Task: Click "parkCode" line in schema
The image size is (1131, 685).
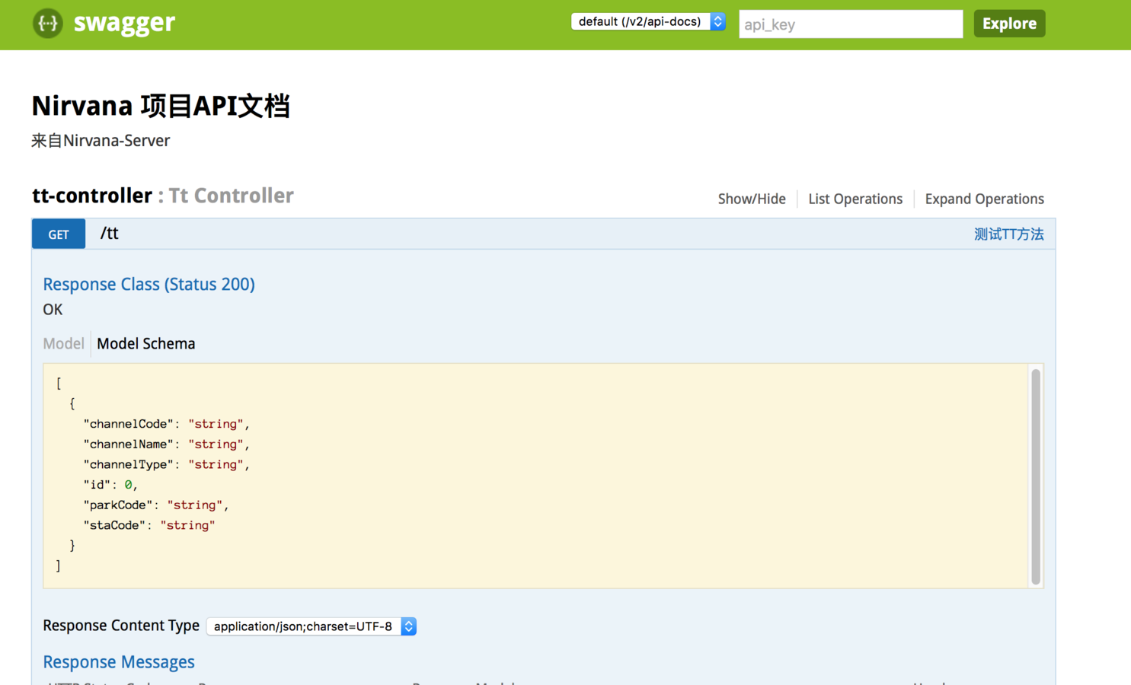Action: [x=156, y=505]
